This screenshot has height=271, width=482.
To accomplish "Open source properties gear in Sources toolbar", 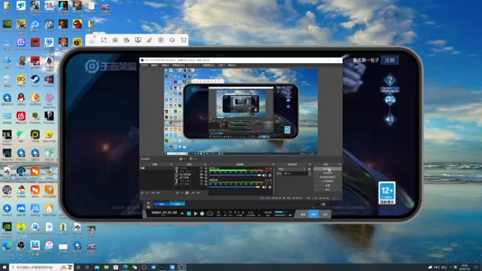I will [187, 193].
